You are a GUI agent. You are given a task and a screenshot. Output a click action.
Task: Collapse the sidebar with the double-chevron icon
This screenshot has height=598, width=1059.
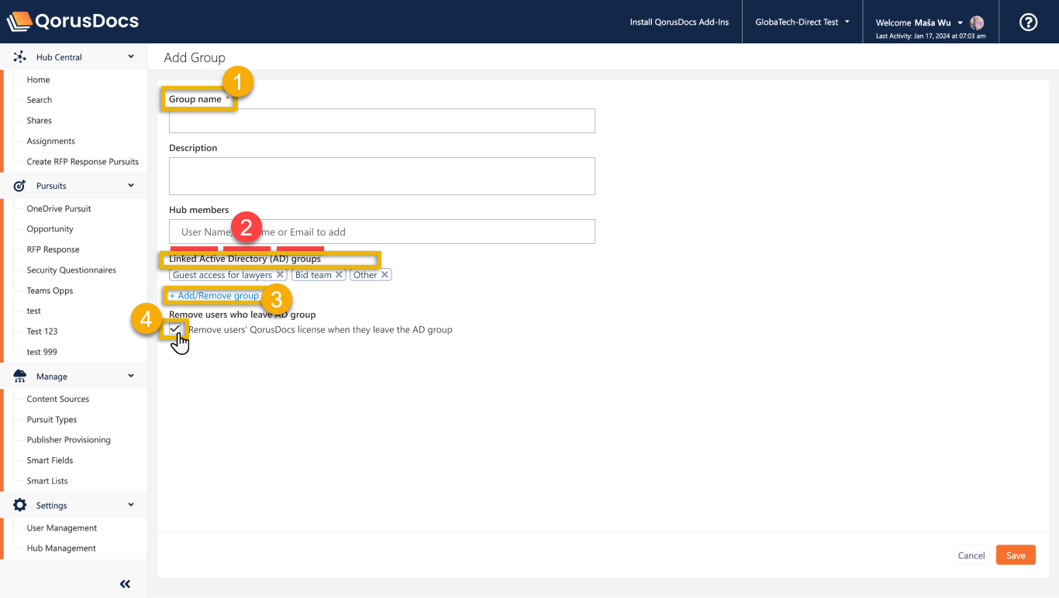tap(125, 583)
